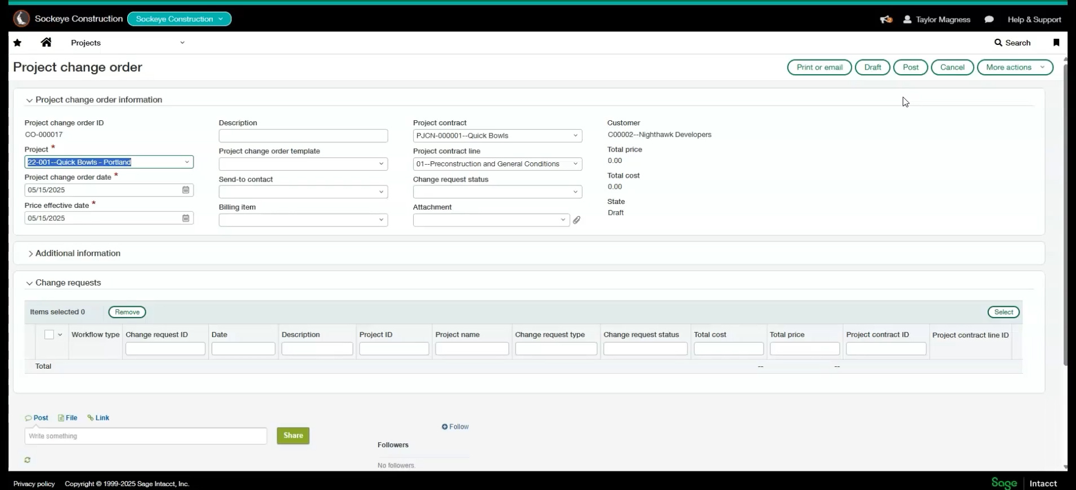The width and height of the screenshot is (1076, 490).
Task: Collapse the Project change order information section
Action: 29,100
